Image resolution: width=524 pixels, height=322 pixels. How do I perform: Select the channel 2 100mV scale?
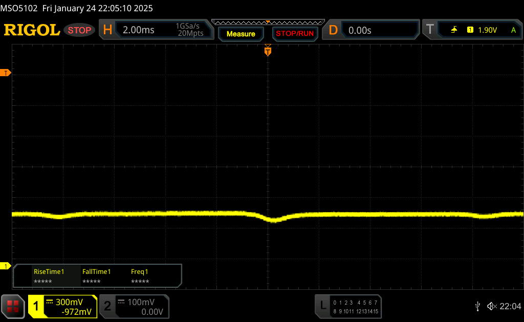click(141, 302)
